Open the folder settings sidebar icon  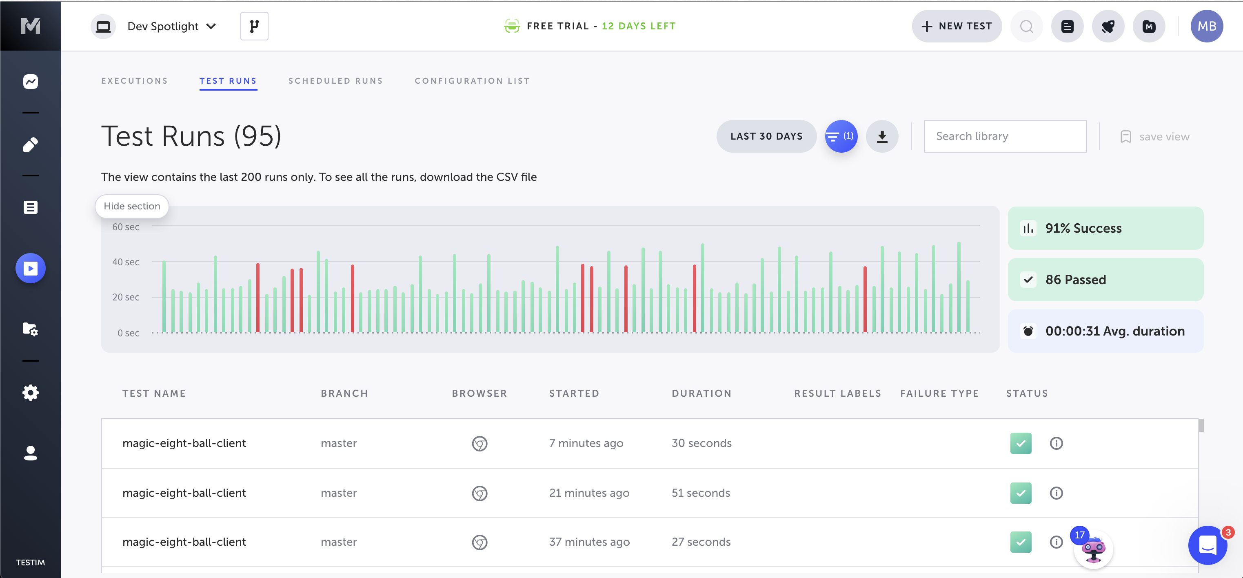point(30,329)
